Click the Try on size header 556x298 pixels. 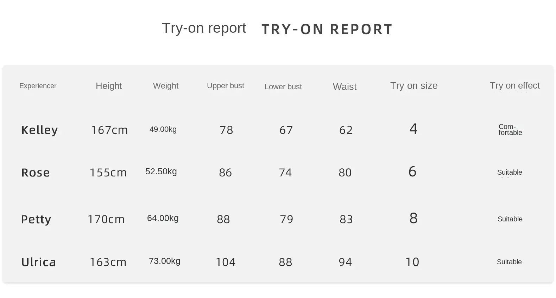[x=414, y=86]
